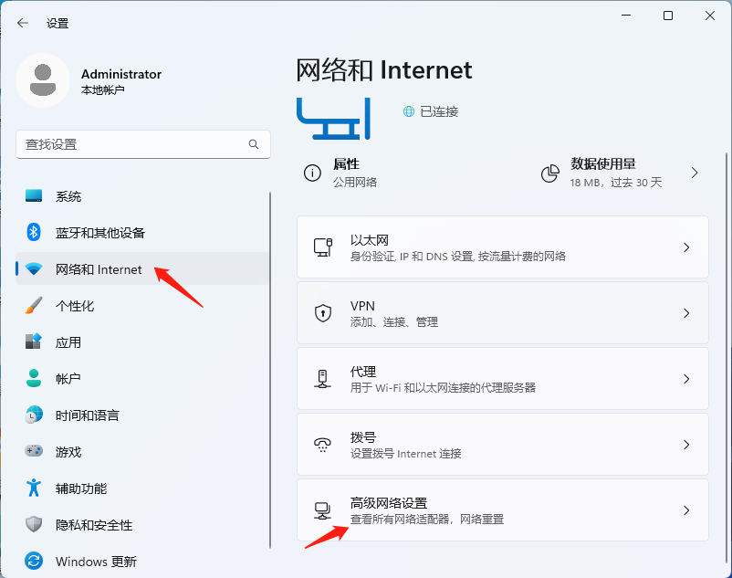The height and width of the screenshot is (578, 732).
Task: Open 以太网 via its right chevron
Action: point(686,247)
